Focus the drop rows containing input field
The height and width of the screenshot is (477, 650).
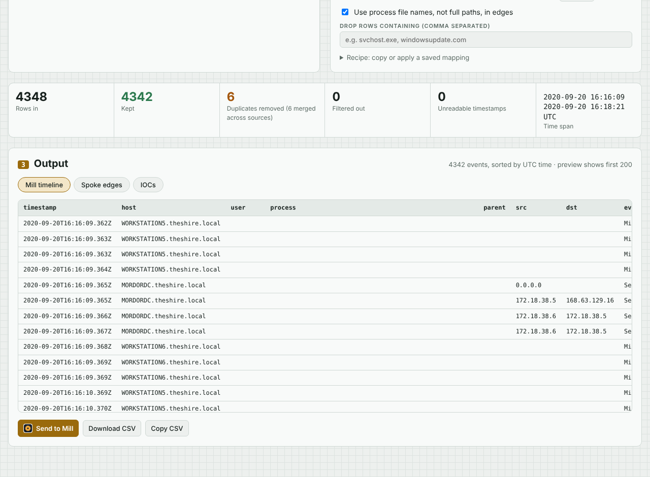[x=486, y=40]
